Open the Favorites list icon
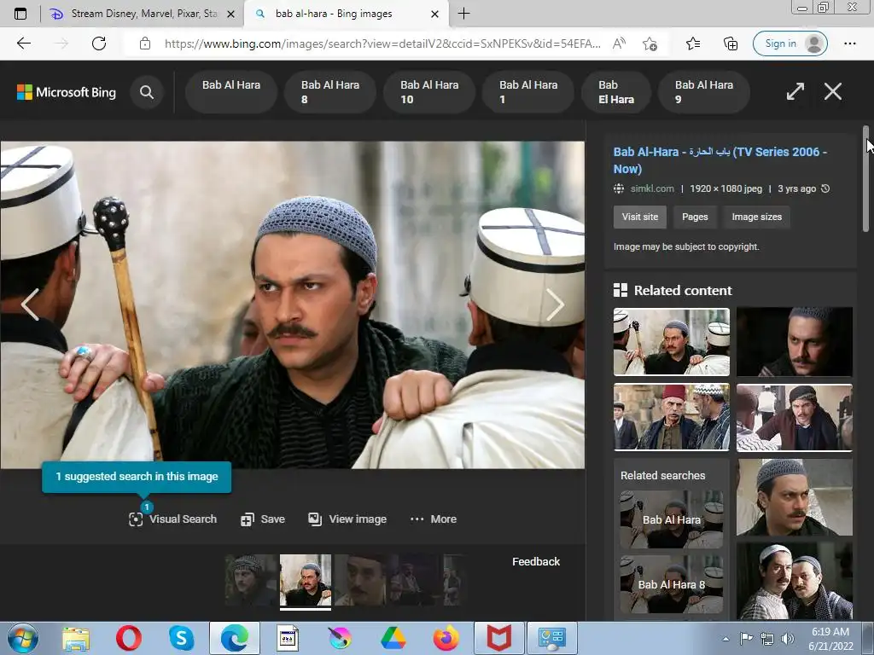The height and width of the screenshot is (655, 874). point(693,43)
